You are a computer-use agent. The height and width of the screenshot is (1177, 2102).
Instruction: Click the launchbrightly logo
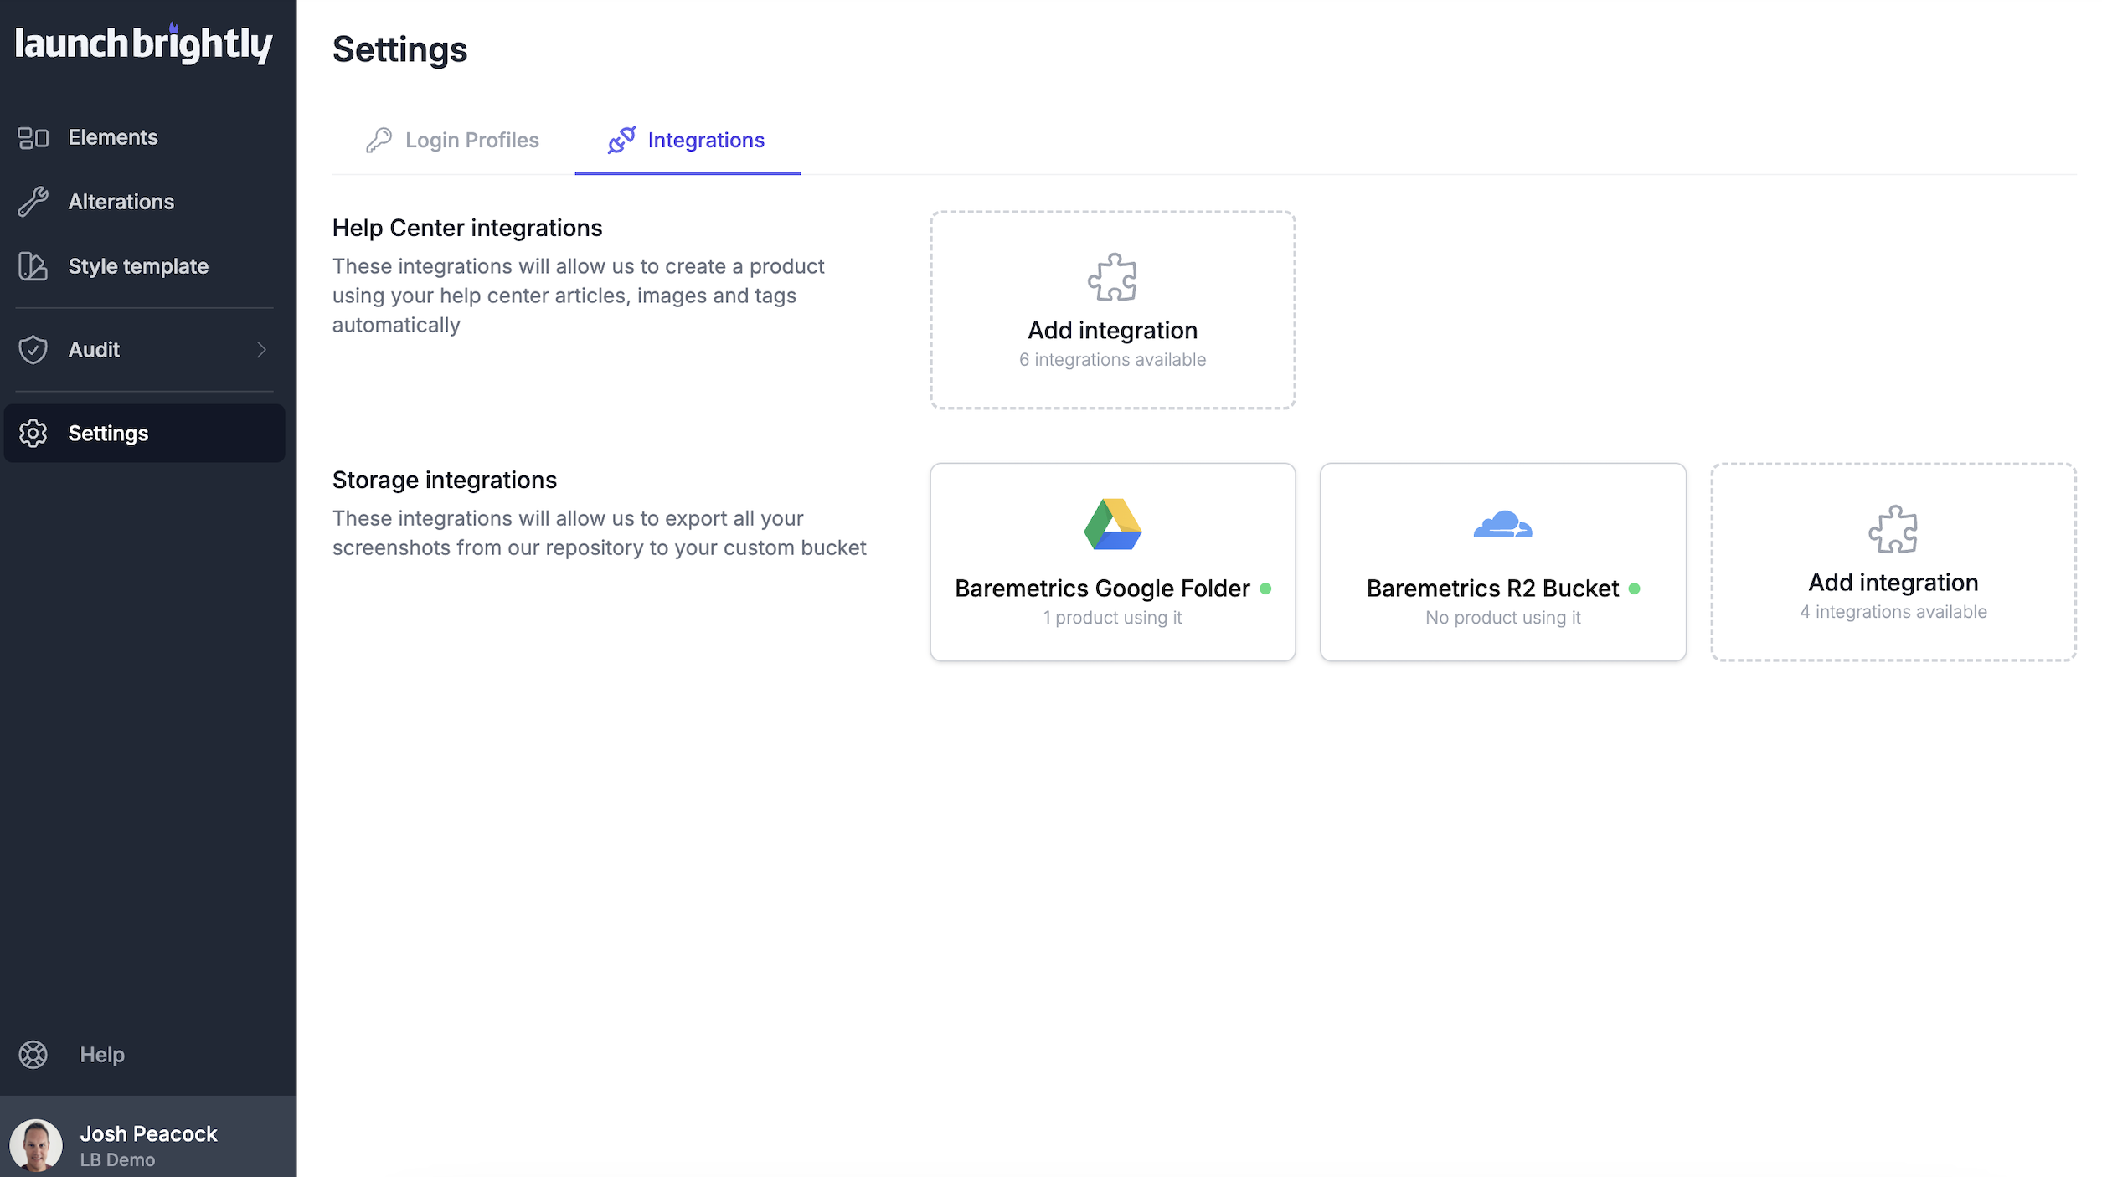tap(144, 44)
